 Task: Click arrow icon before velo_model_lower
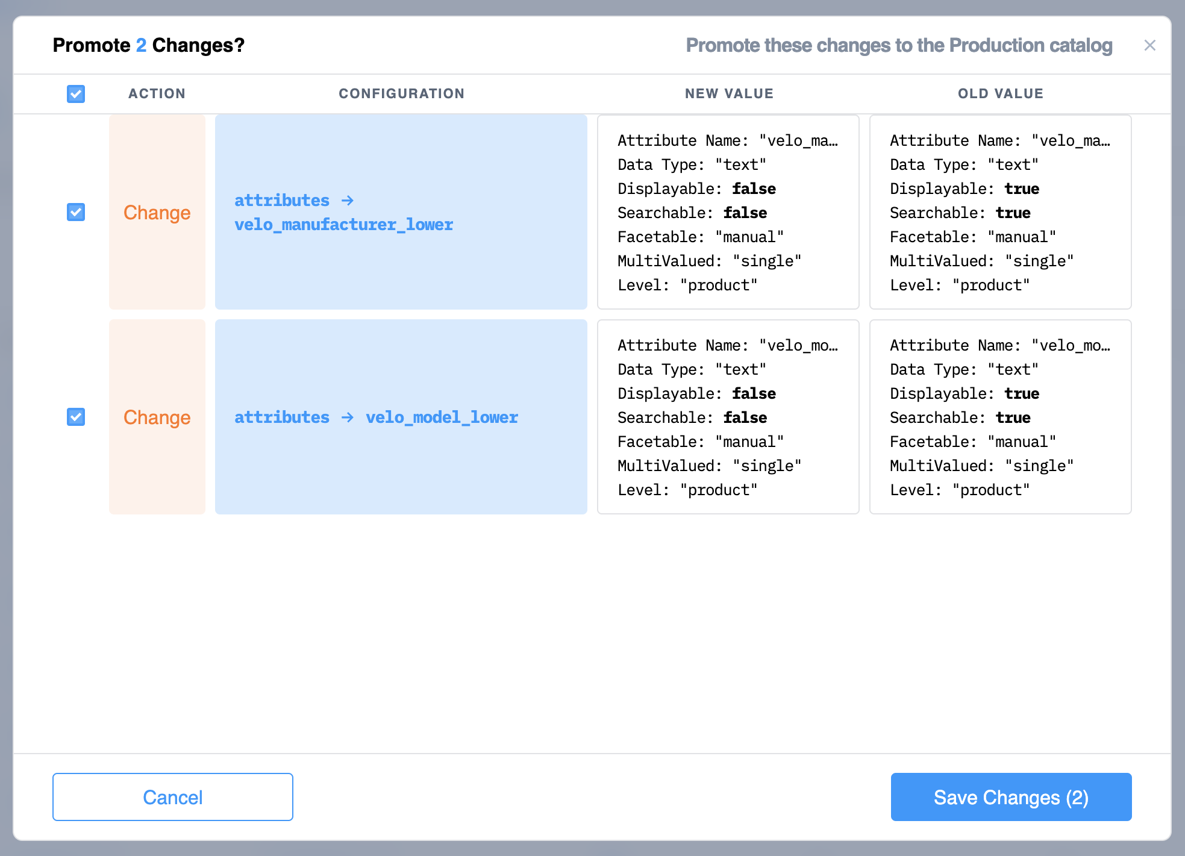[x=348, y=417]
